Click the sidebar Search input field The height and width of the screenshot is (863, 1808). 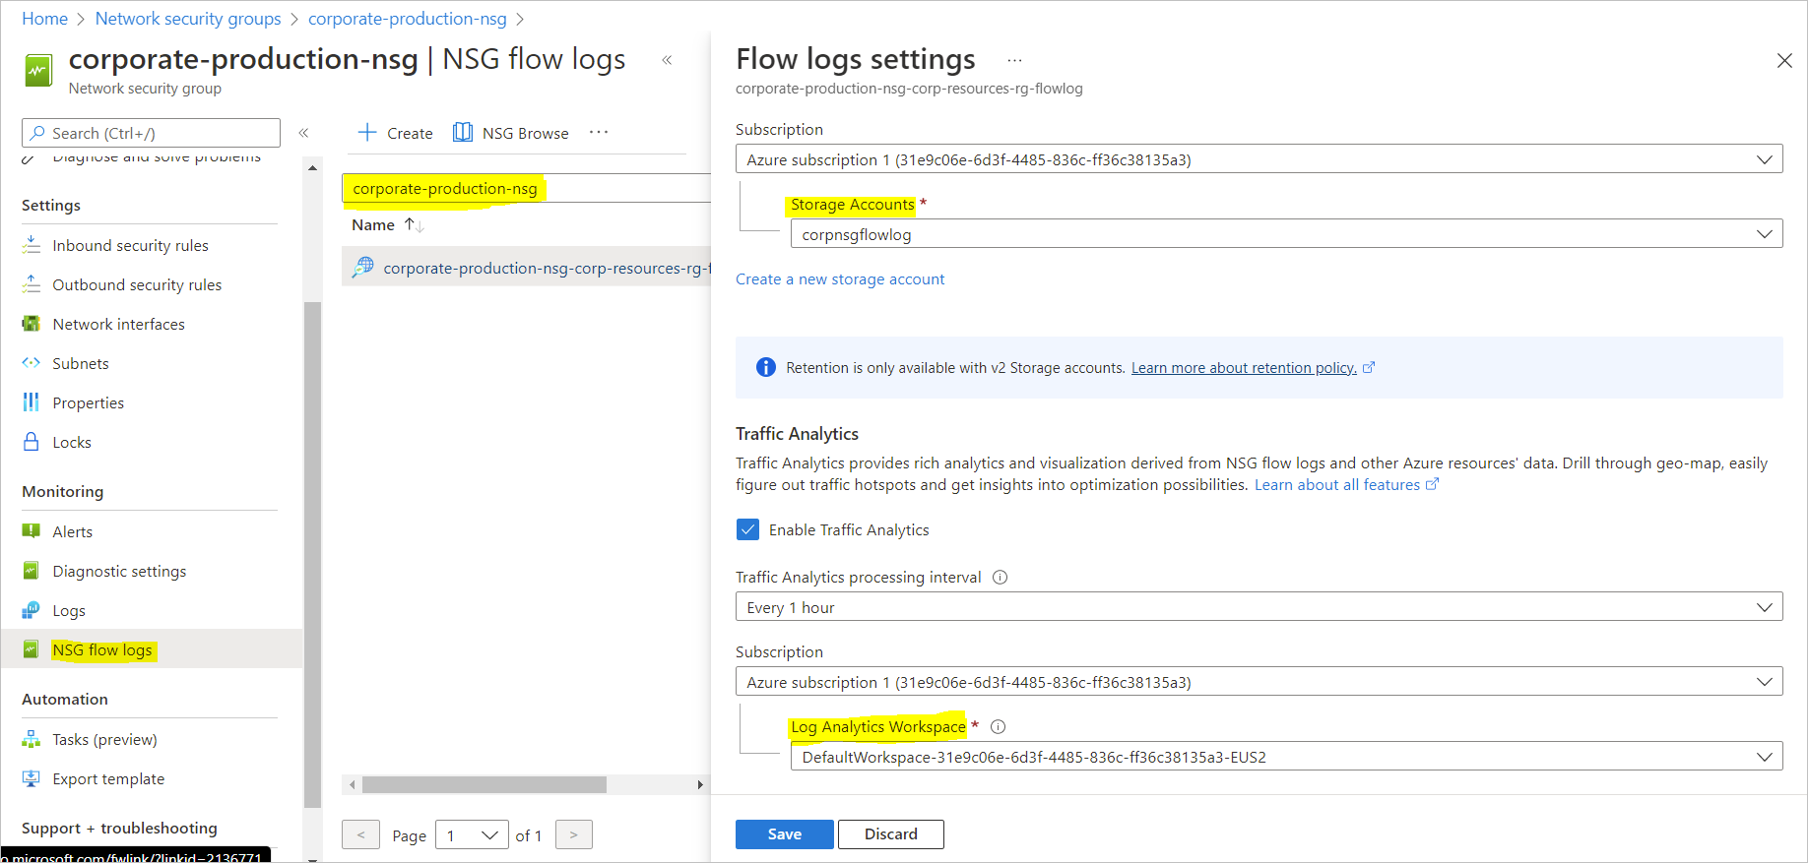[151, 133]
